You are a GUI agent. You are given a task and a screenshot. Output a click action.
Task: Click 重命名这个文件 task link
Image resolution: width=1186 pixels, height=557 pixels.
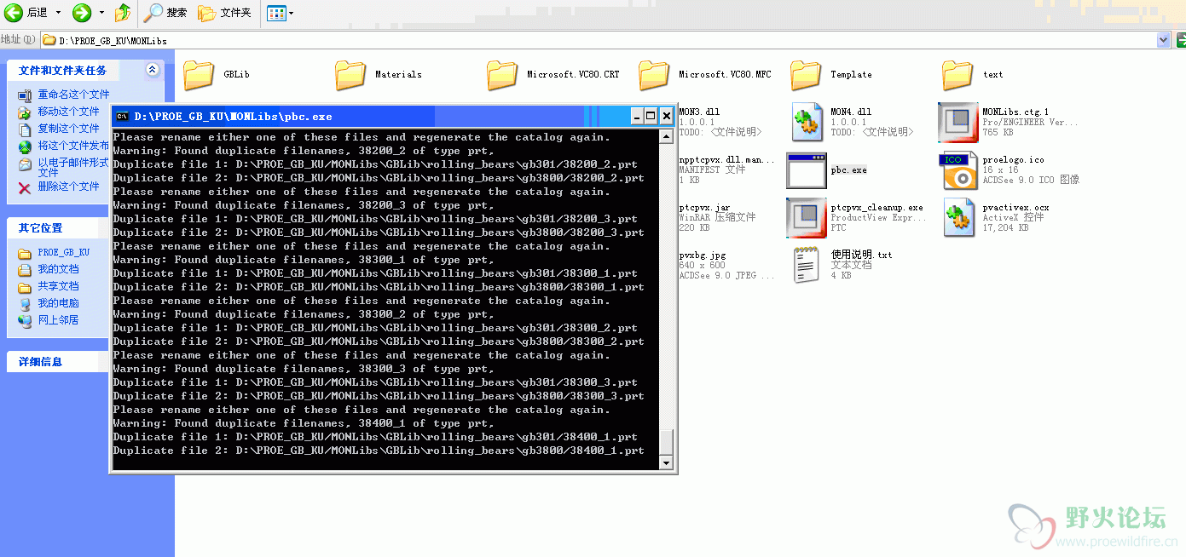click(73, 95)
